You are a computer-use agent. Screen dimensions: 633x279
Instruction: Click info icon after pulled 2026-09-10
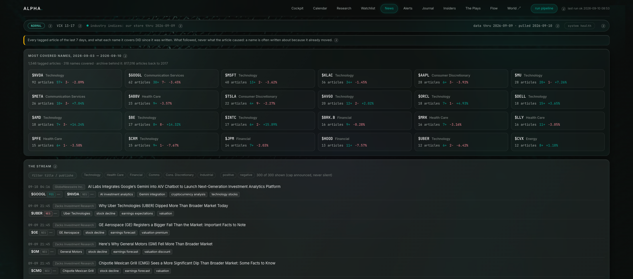click(557, 26)
